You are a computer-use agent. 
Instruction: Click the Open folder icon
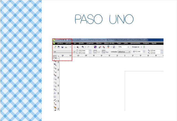59,47
